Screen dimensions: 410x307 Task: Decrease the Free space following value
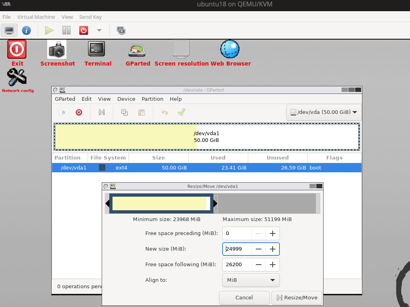click(259, 265)
